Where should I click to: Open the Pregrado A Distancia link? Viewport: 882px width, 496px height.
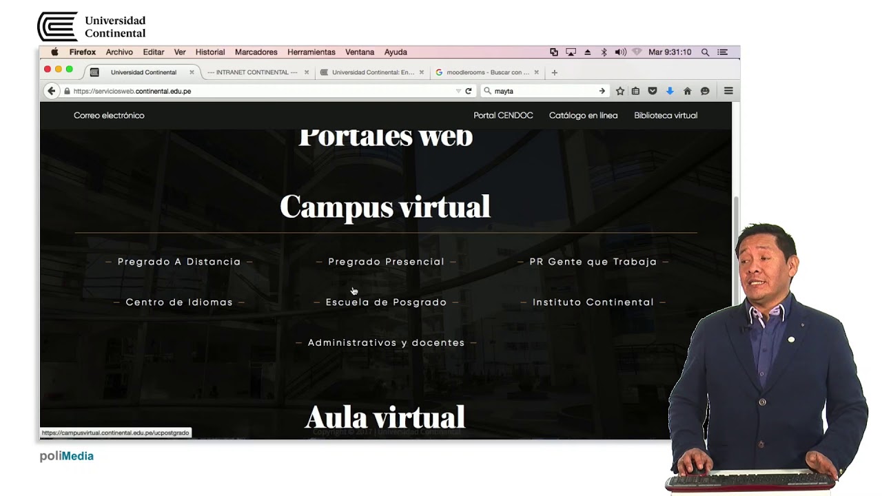[x=179, y=262]
